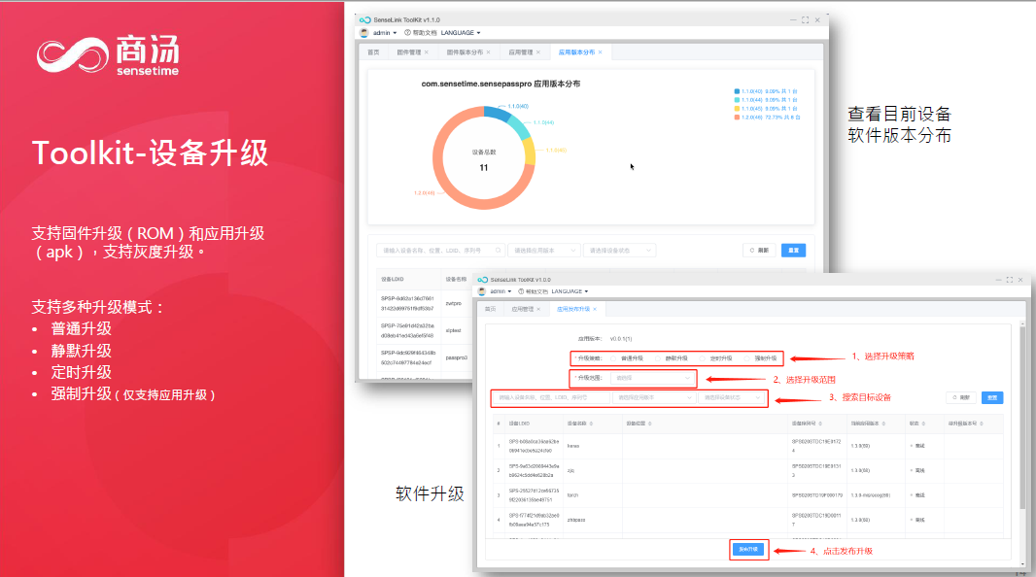Select the 普通升级 upgrade strategy radio
The width and height of the screenshot is (1036, 577).
(614, 358)
